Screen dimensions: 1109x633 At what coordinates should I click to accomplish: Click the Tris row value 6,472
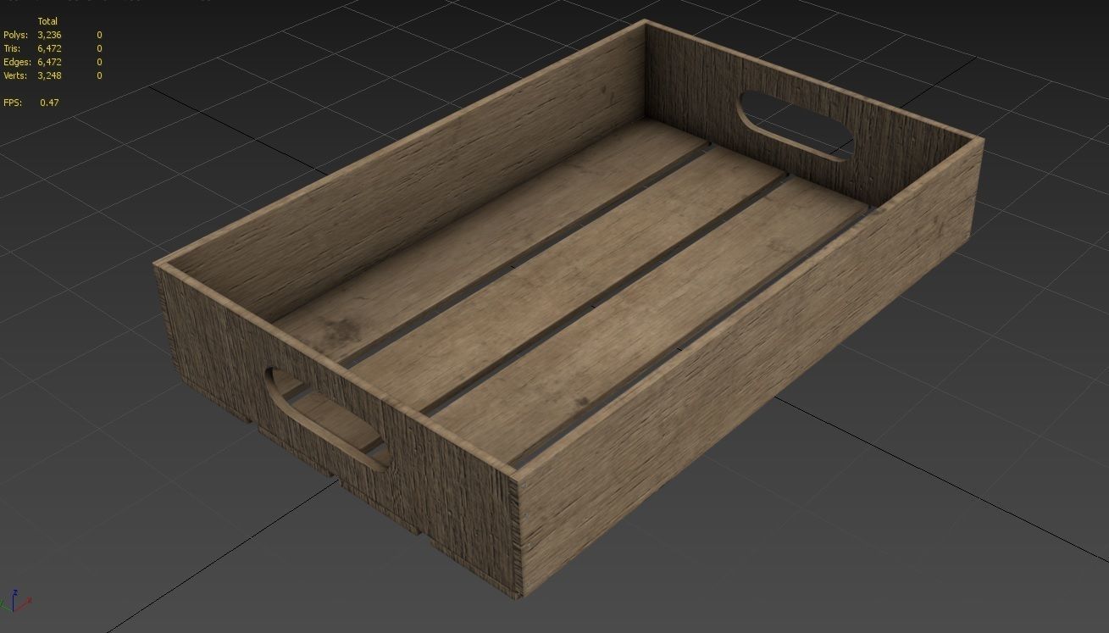pos(49,48)
